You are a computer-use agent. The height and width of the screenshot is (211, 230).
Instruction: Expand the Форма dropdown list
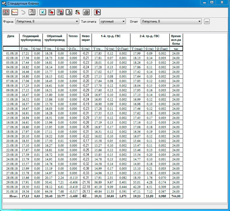click(76, 21)
